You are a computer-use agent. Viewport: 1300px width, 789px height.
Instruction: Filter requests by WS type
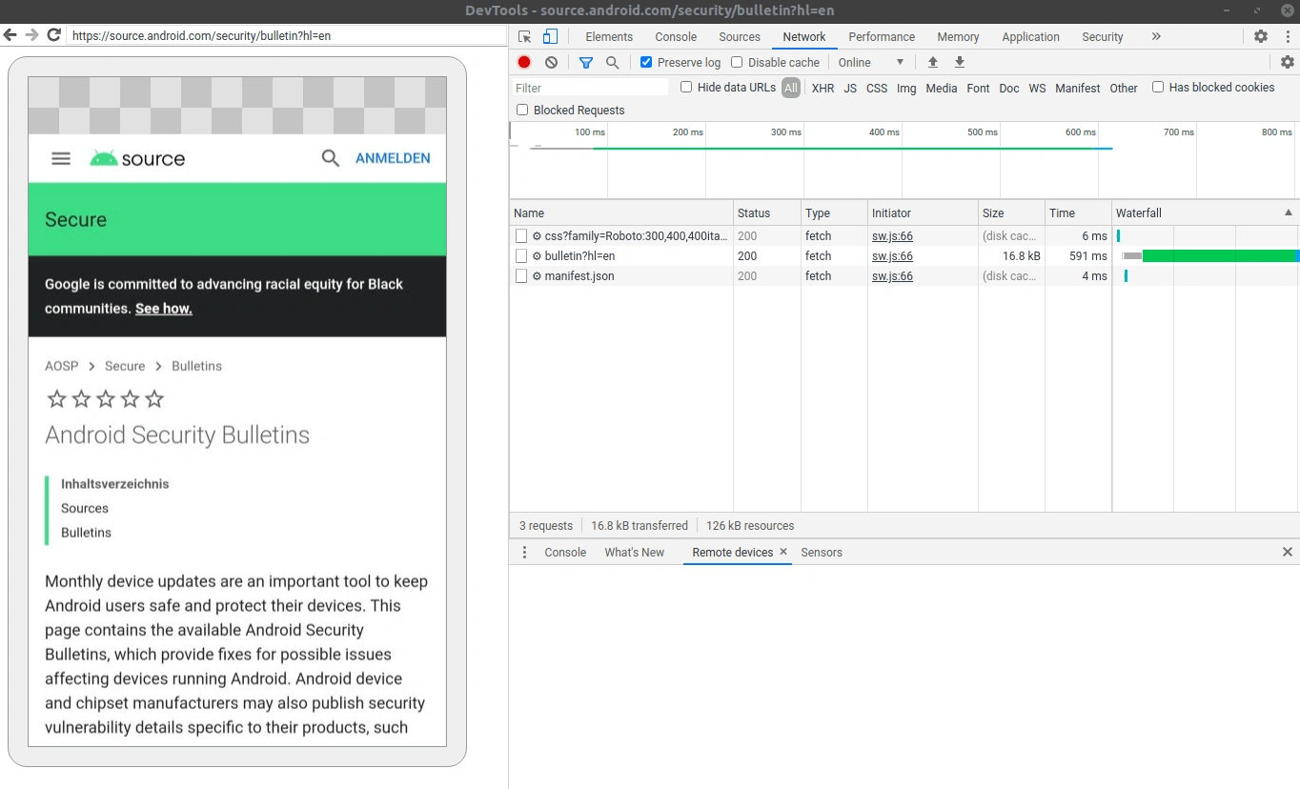(1037, 88)
